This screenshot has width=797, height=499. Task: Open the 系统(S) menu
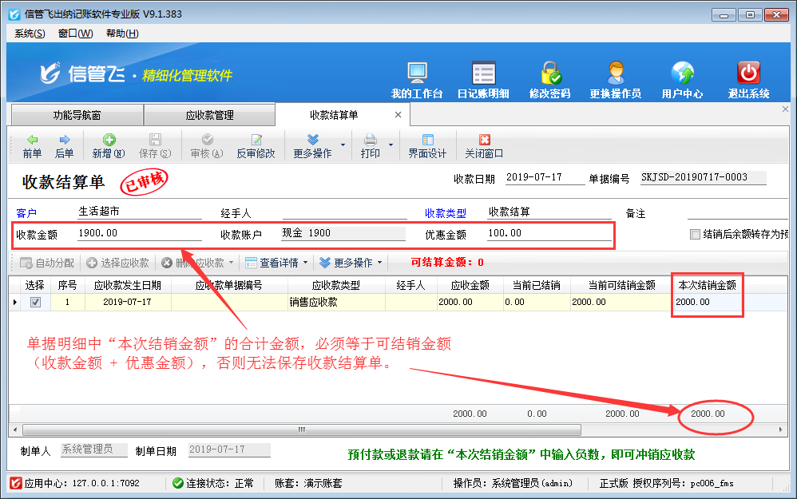(x=30, y=34)
